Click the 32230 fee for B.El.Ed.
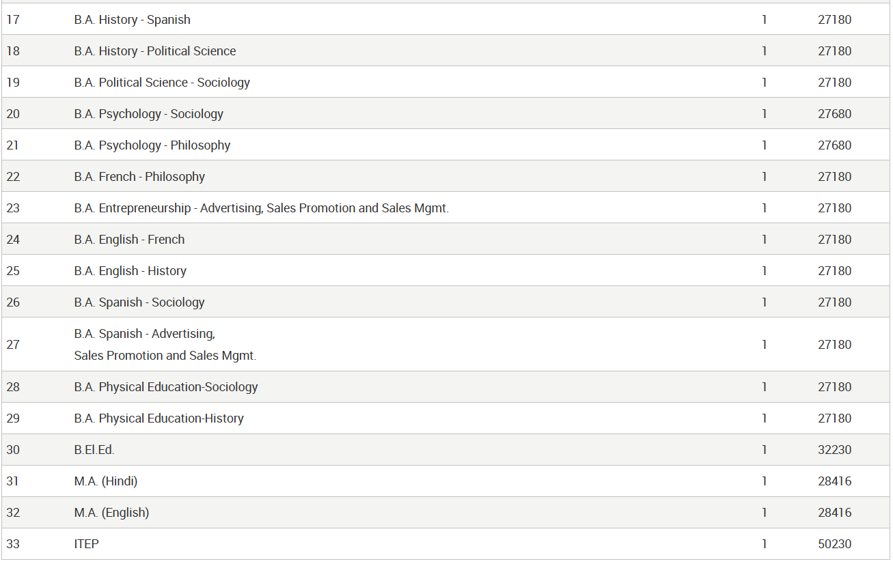 point(834,450)
